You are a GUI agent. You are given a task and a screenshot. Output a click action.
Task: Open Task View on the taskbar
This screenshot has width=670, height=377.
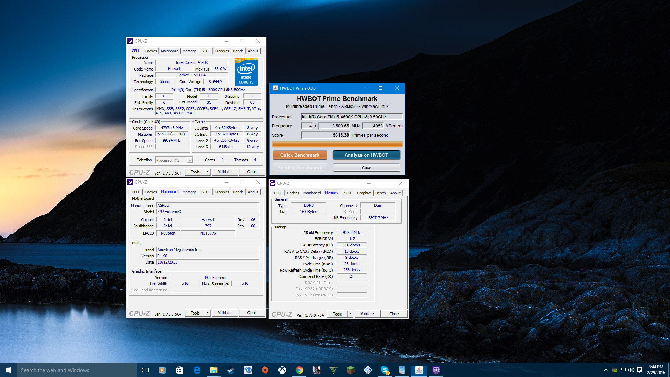tap(145, 370)
